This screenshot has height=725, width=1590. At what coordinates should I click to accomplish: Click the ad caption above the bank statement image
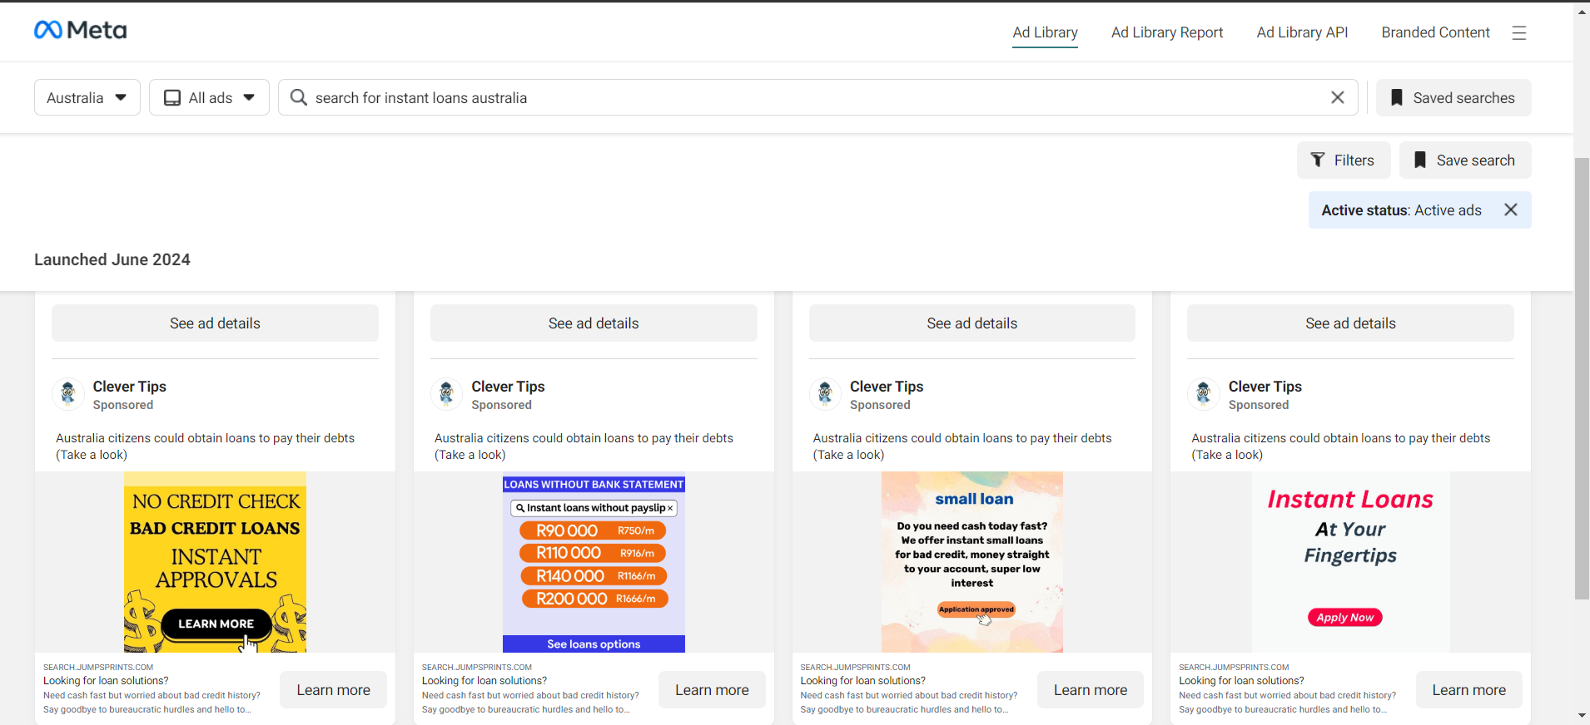584,446
